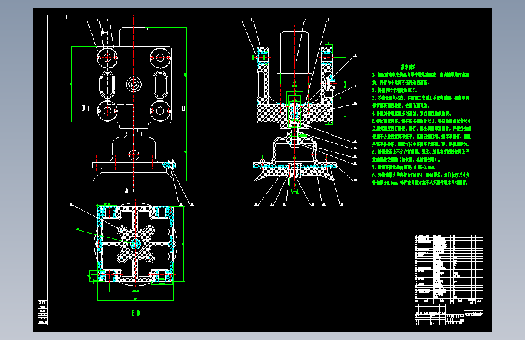Click the left "B" cutting-plane marker in the front view
The image size is (525, 340).
(84, 108)
